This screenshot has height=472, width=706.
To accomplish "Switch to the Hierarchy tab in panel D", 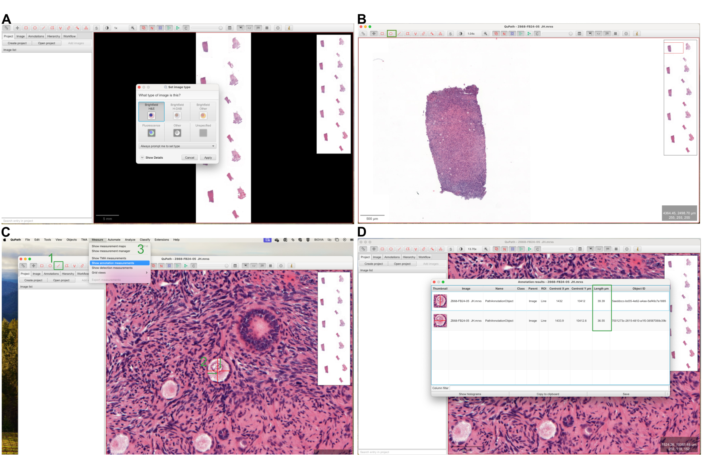I will [x=409, y=257].
